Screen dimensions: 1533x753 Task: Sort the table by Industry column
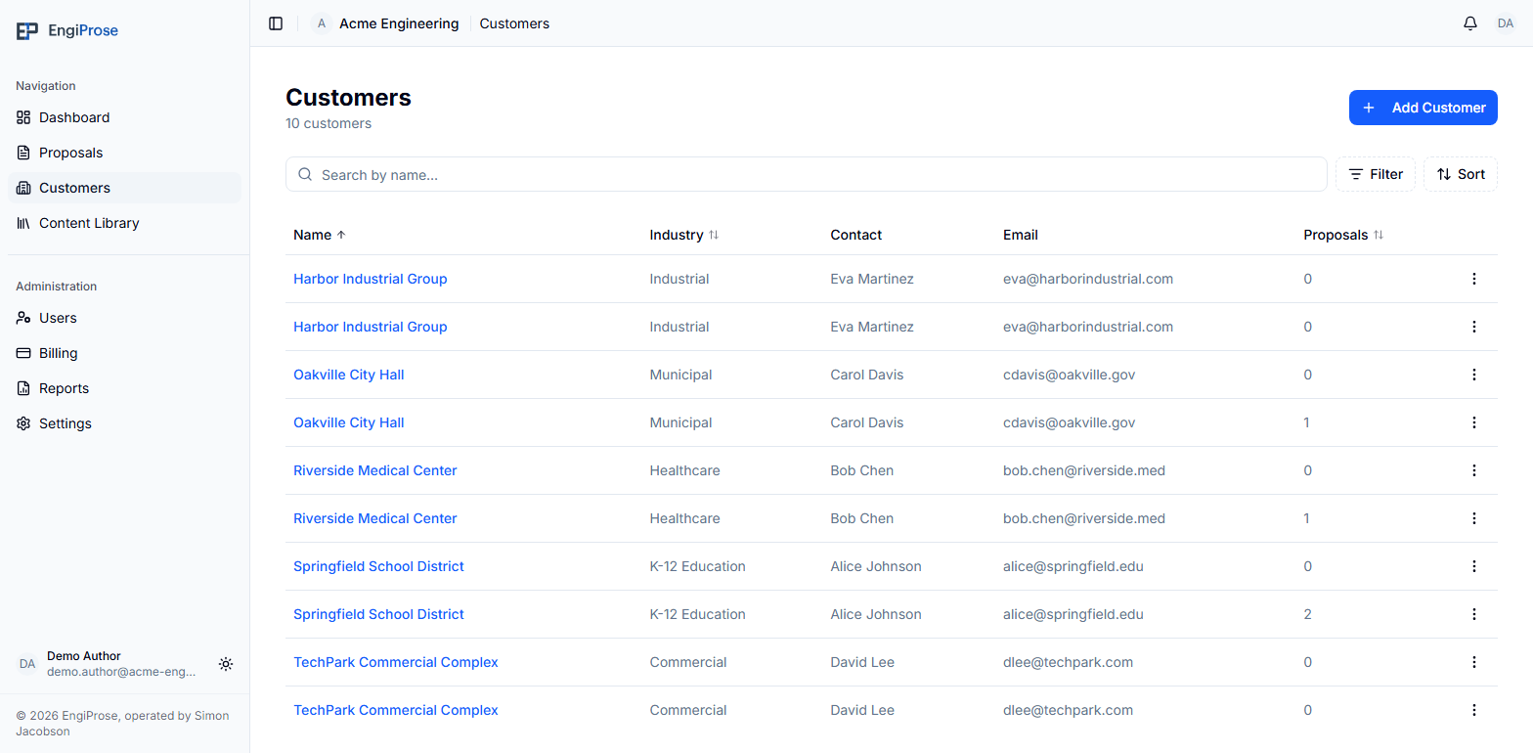click(x=684, y=235)
